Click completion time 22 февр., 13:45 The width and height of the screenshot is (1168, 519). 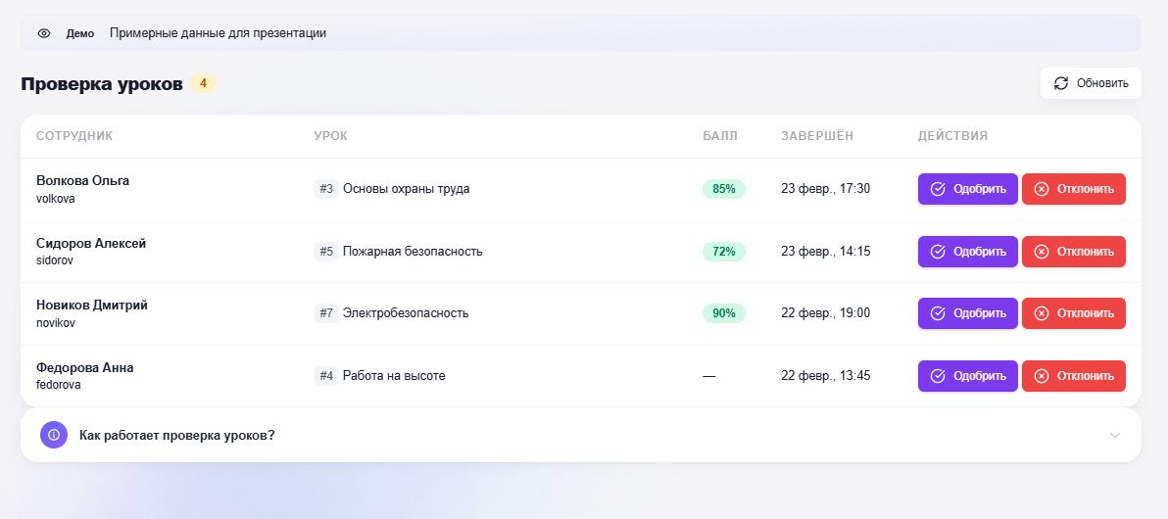coord(825,376)
